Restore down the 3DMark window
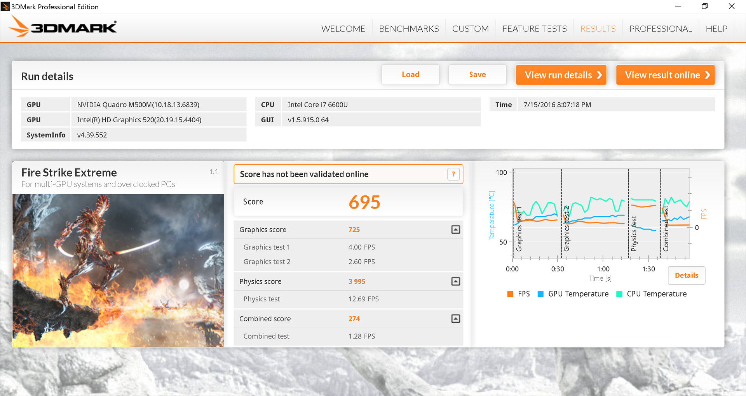Screen dimensions: 746x396 tap(704, 6)
